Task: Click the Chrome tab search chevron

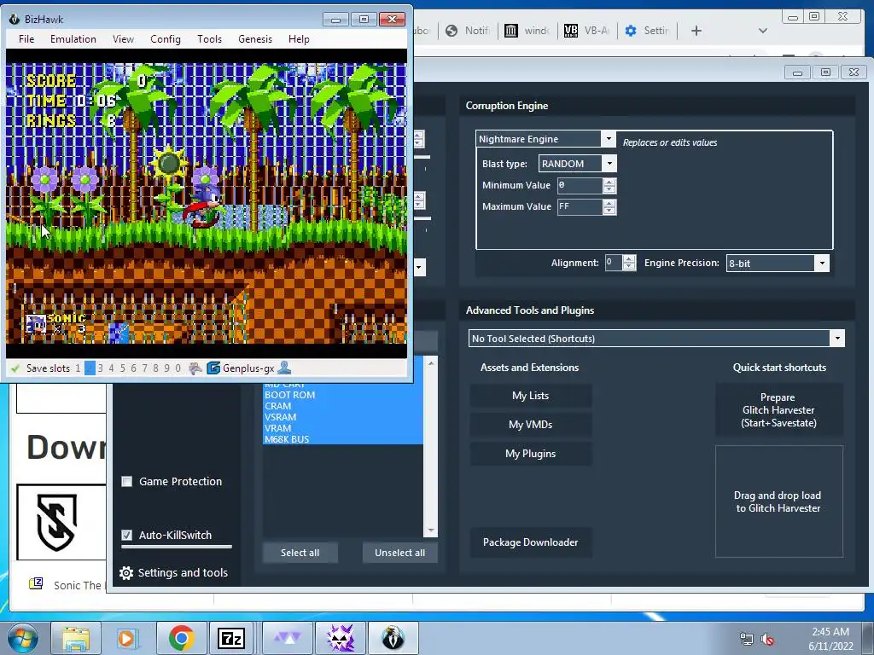Action: click(x=762, y=31)
